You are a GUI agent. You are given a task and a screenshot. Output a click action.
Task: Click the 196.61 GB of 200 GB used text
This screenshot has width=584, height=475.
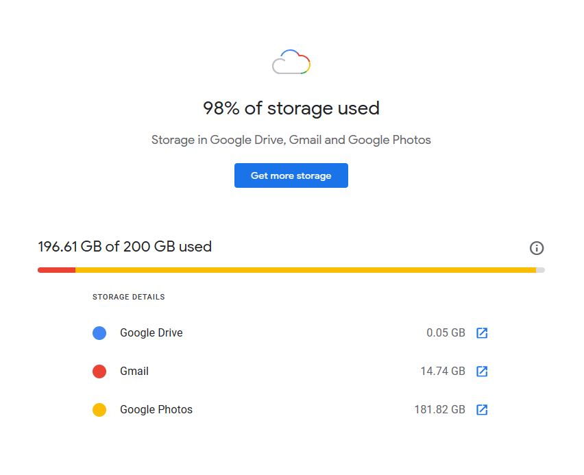(x=125, y=247)
